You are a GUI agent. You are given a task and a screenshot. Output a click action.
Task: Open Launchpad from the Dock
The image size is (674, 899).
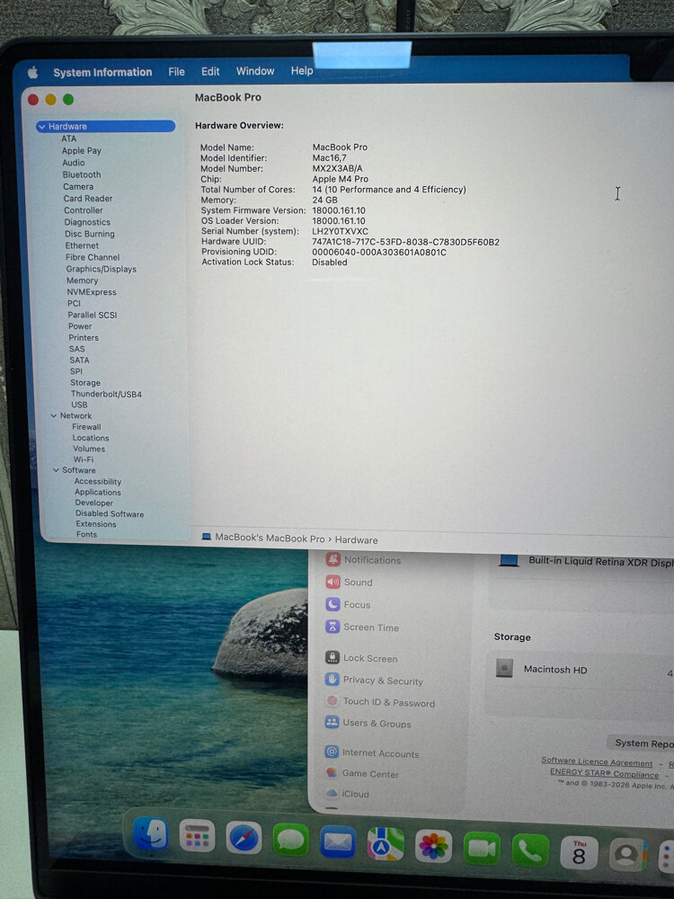click(x=197, y=836)
